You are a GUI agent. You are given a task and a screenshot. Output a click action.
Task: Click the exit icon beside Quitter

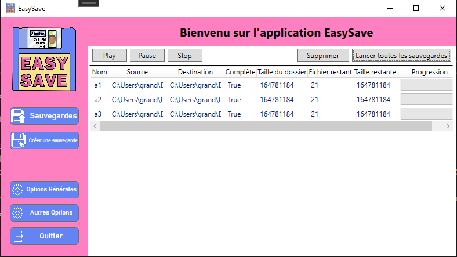[x=19, y=236]
